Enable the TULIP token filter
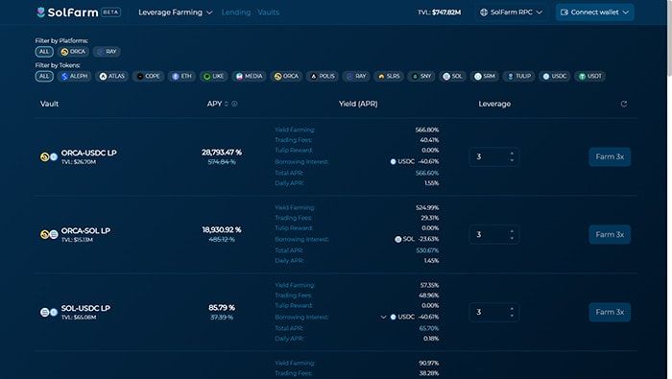The height and width of the screenshot is (379, 672). click(x=519, y=76)
